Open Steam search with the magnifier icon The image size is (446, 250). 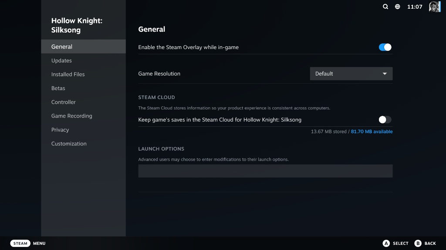pyautogui.click(x=385, y=7)
